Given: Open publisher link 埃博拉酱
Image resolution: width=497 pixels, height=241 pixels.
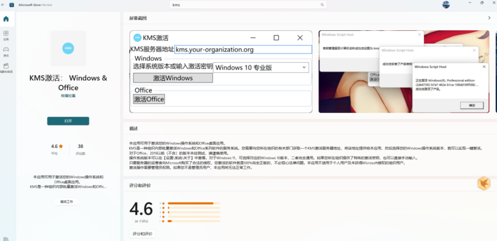Looking at the screenshot, I should (68, 96).
